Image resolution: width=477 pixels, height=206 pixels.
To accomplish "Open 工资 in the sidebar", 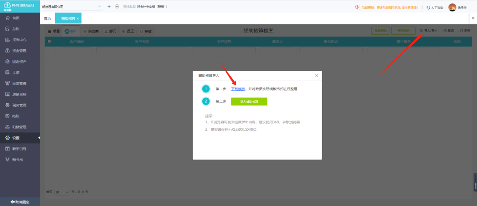I will click(x=20, y=73).
